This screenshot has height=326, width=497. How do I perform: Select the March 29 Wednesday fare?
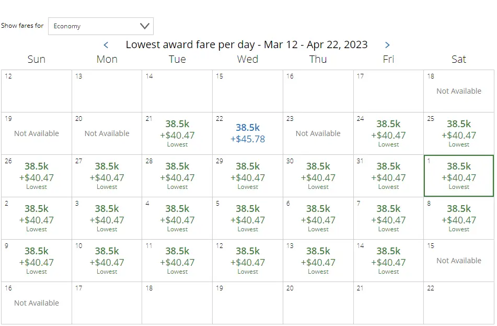248,176
